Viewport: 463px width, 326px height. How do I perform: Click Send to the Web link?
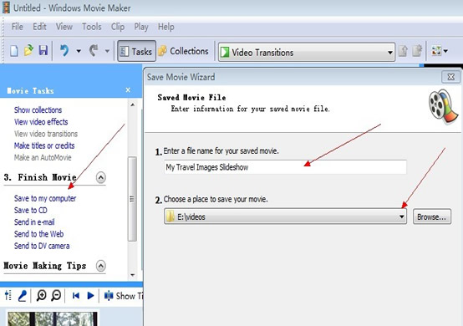pos(38,234)
